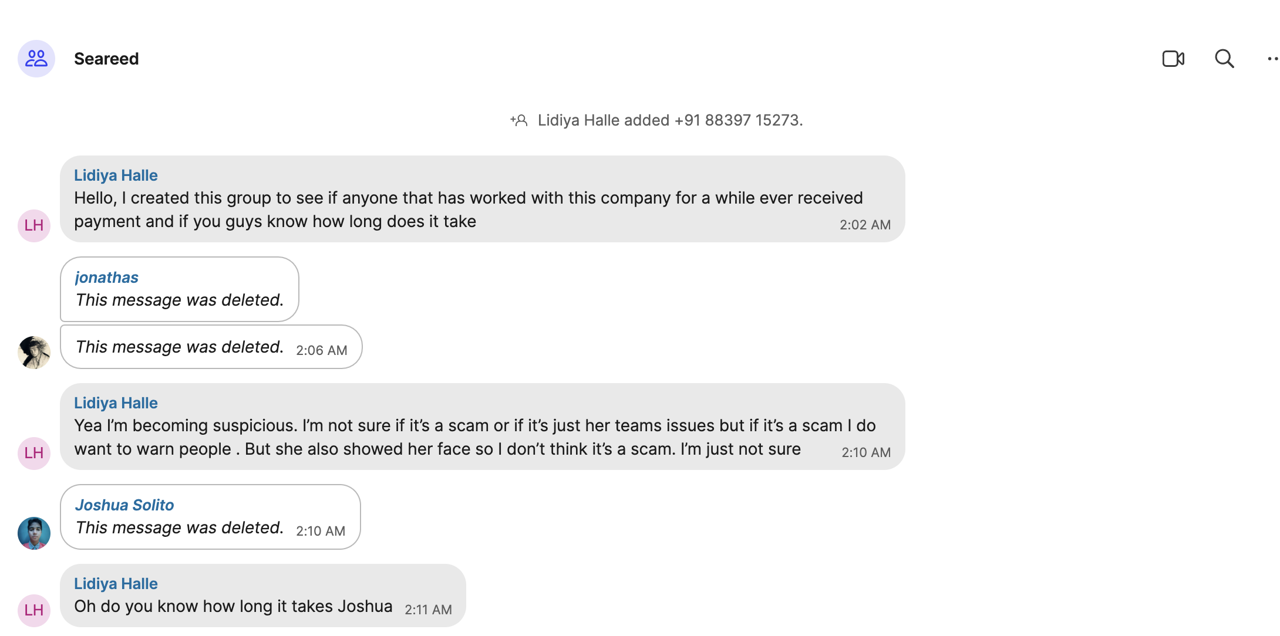This screenshot has width=1280, height=636.
Task: Open Joshua Solito profile photo avatar
Action: 34,533
